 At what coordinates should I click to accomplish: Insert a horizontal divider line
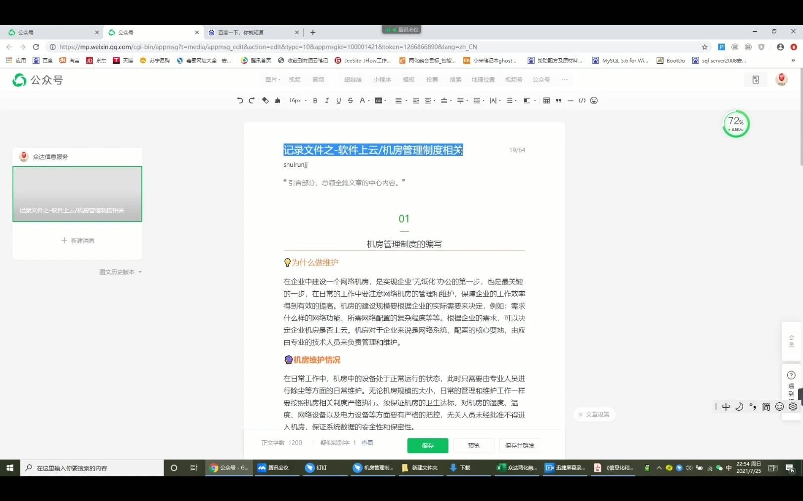pyautogui.click(x=570, y=101)
